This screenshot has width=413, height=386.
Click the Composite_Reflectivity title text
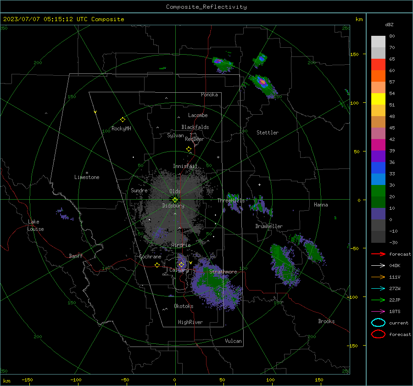point(206,7)
